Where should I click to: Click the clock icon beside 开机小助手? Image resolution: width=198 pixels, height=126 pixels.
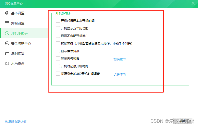7,33
